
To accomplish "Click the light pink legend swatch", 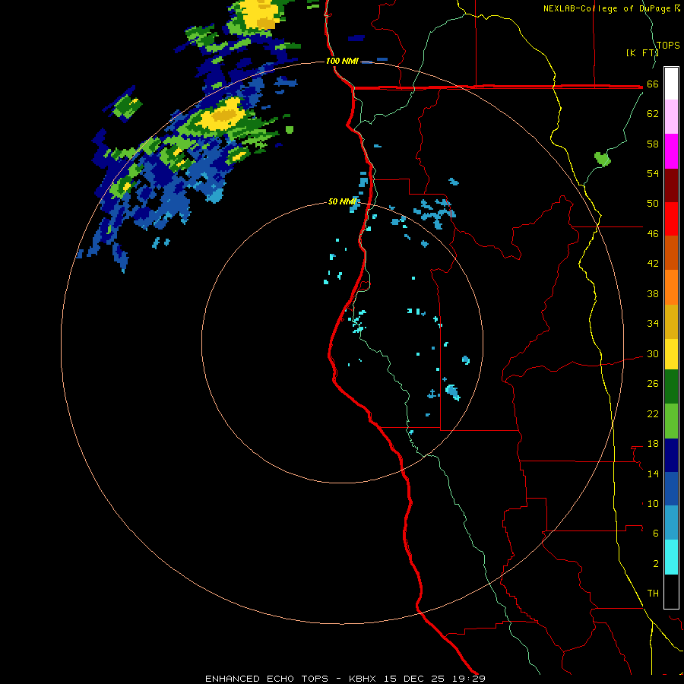I will coord(671,117).
